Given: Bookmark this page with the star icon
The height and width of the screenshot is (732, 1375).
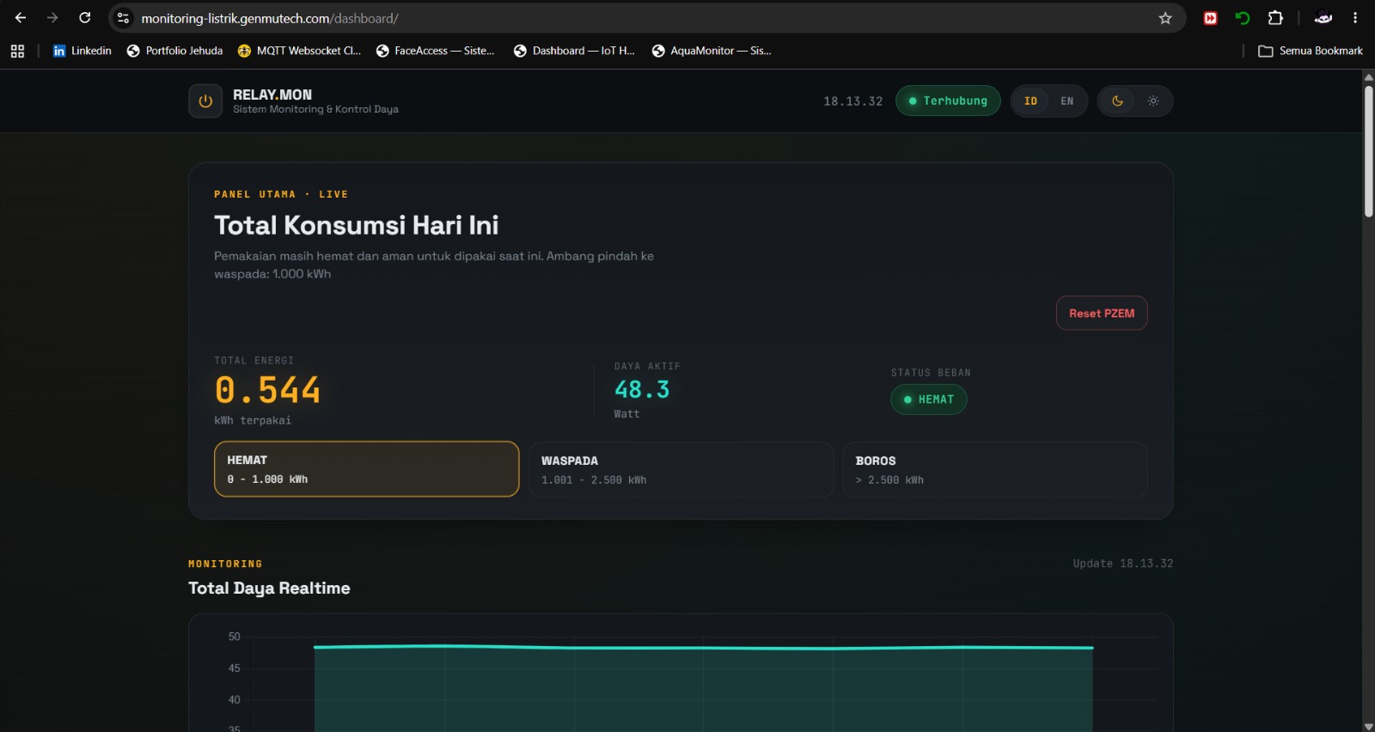Looking at the screenshot, I should (1165, 18).
